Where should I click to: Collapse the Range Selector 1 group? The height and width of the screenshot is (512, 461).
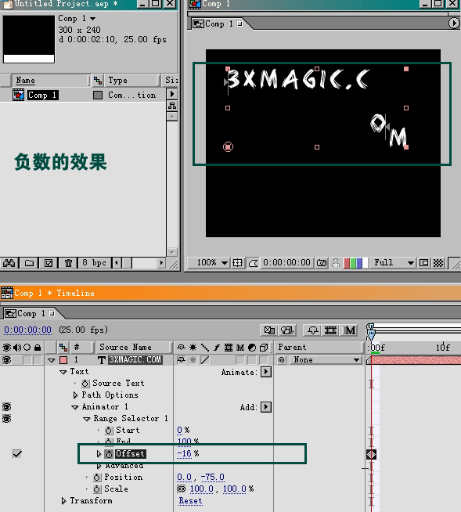[87, 419]
